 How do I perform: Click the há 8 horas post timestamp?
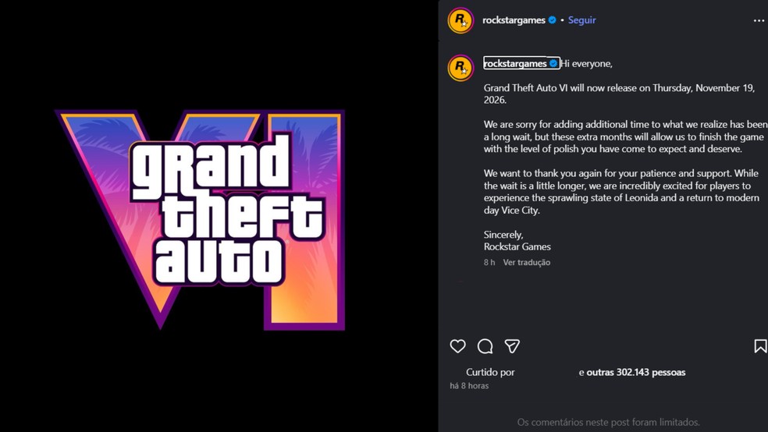(469, 386)
